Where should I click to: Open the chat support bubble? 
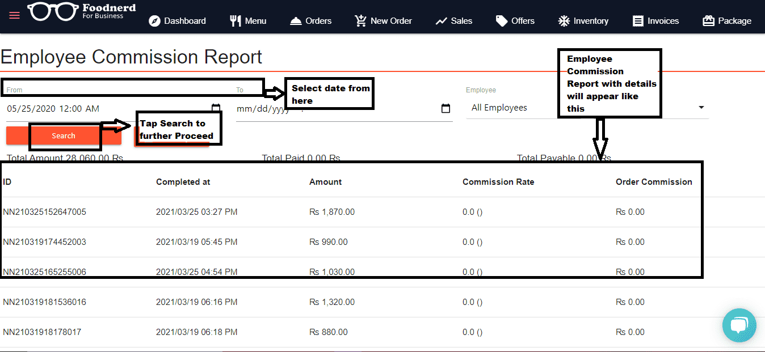[x=739, y=325]
